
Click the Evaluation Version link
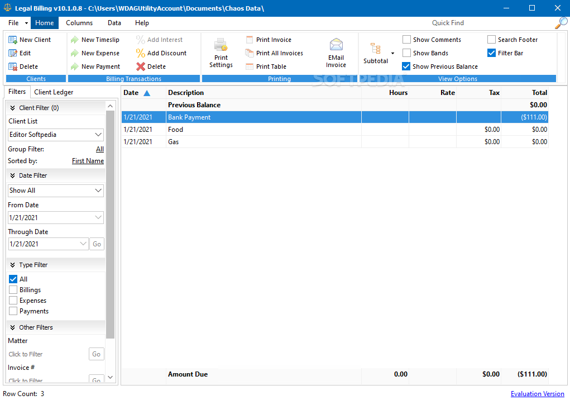tap(537, 393)
